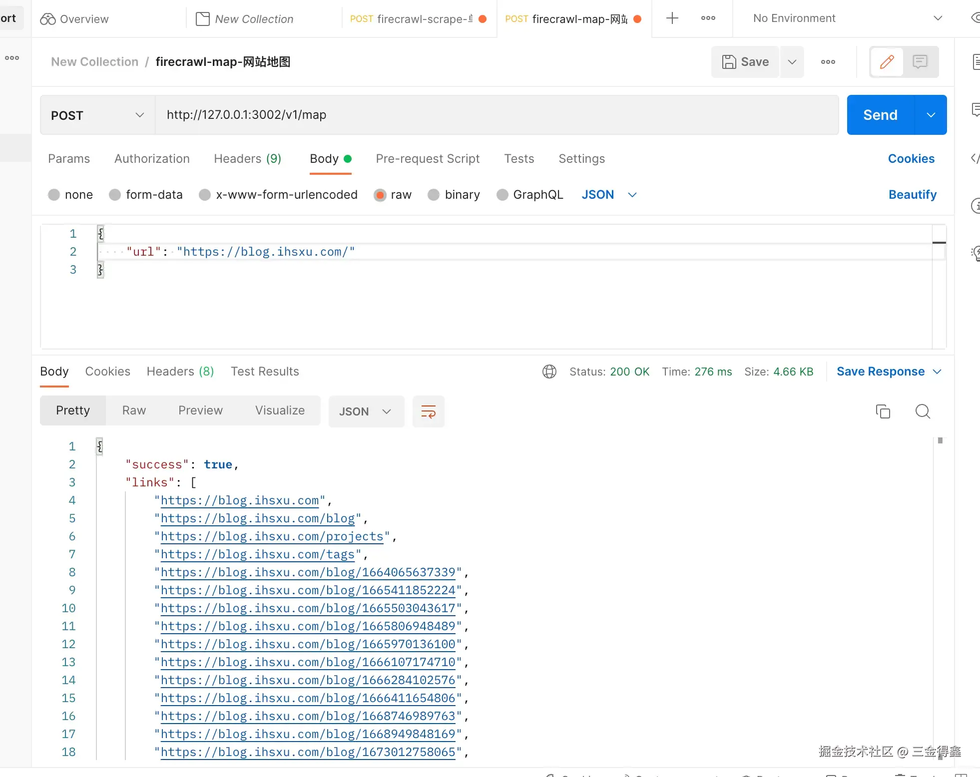Open the POST method dropdown

point(97,115)
